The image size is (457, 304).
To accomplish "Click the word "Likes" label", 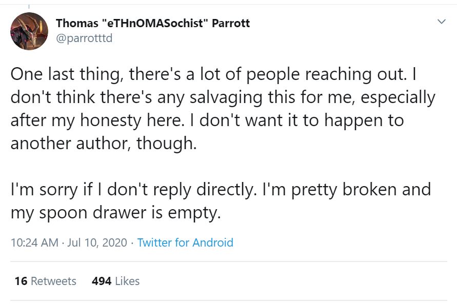I will [x=127, y=281].
